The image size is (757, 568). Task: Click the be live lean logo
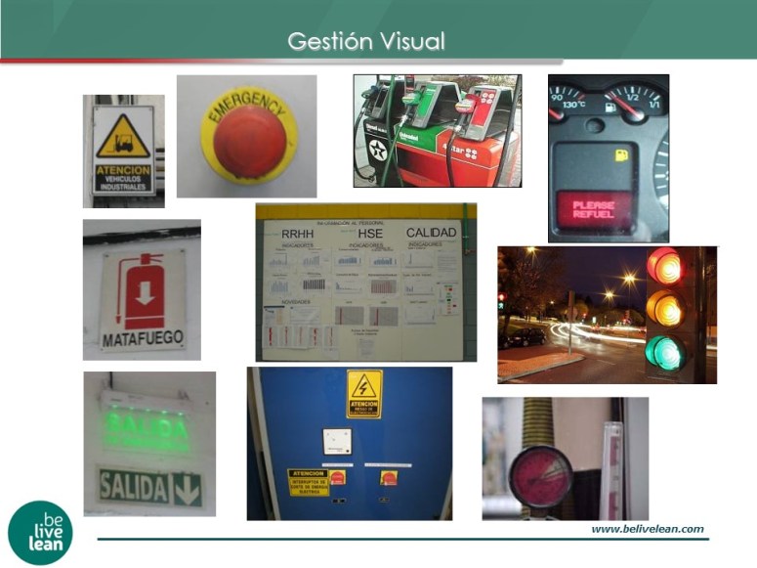click(x=41, y=532)
